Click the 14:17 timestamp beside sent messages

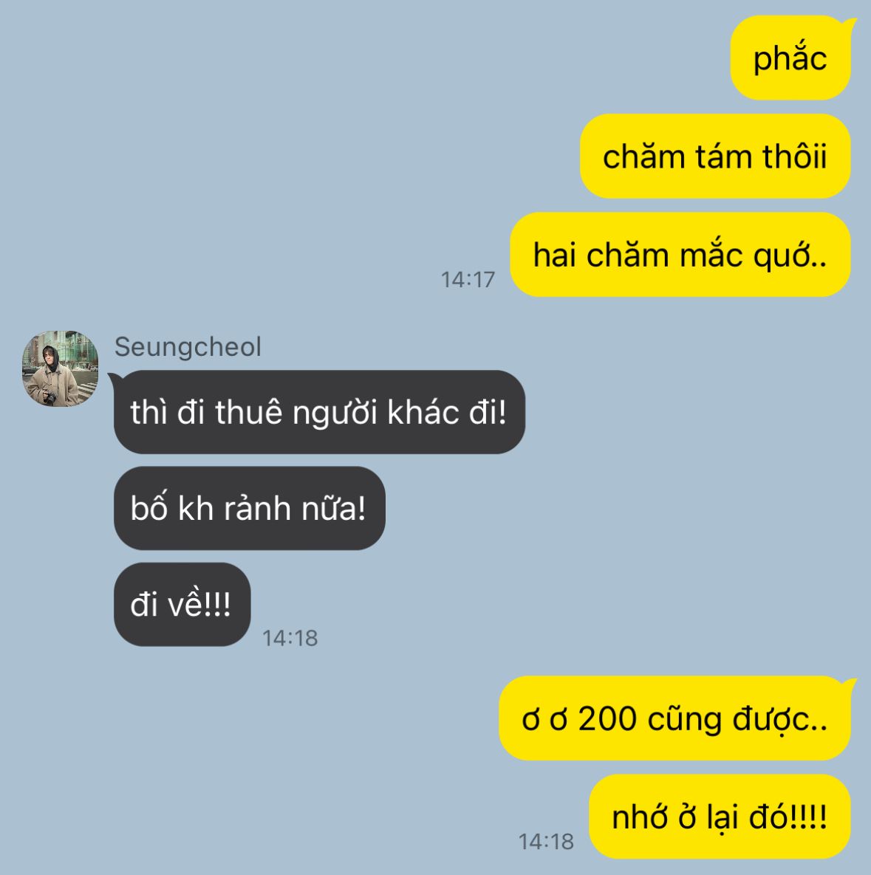pos(468,280)
